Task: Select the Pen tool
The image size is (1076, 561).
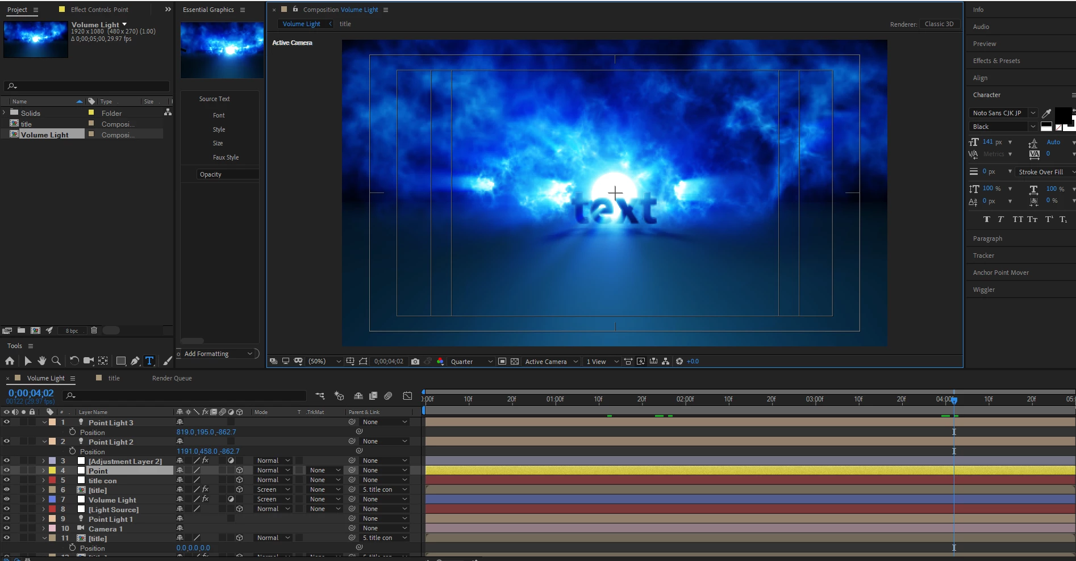Action: coord(135,361)
